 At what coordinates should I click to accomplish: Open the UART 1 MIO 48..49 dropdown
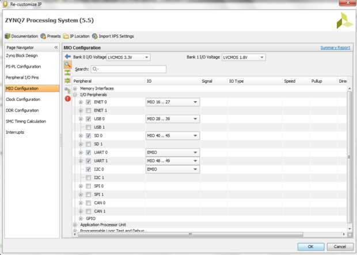(173, 161)
